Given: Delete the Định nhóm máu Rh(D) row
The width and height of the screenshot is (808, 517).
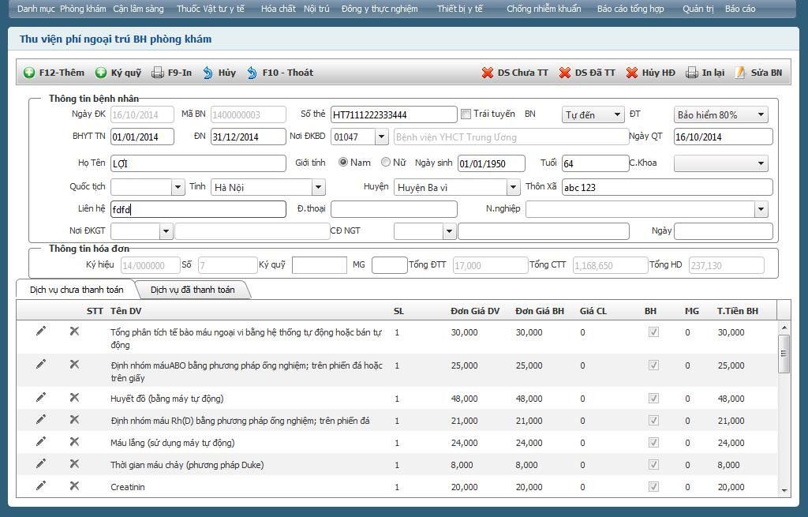Looking at the screenshot, I should [x=74, y=419].
